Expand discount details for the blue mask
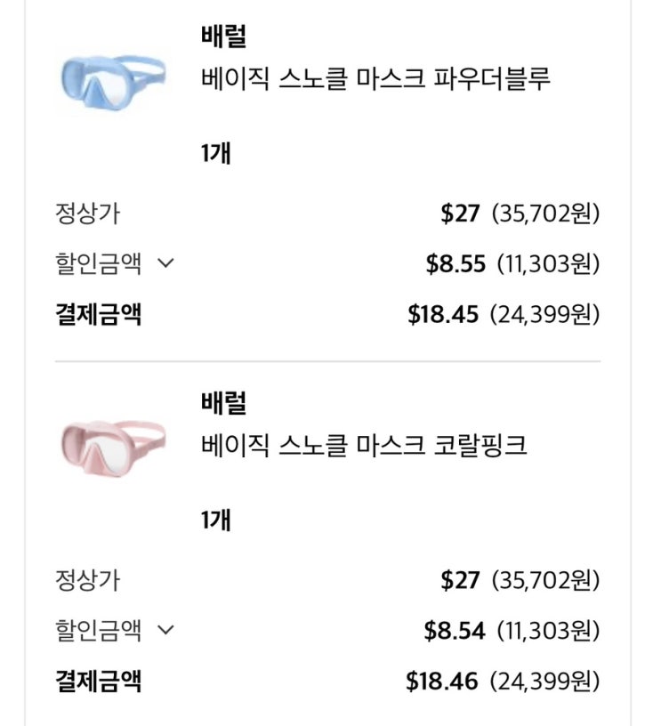Viewport: 661px width, 726px height. [165, 263]
